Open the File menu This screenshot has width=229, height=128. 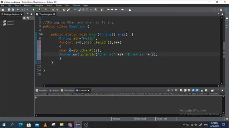[x=3, y=5]
